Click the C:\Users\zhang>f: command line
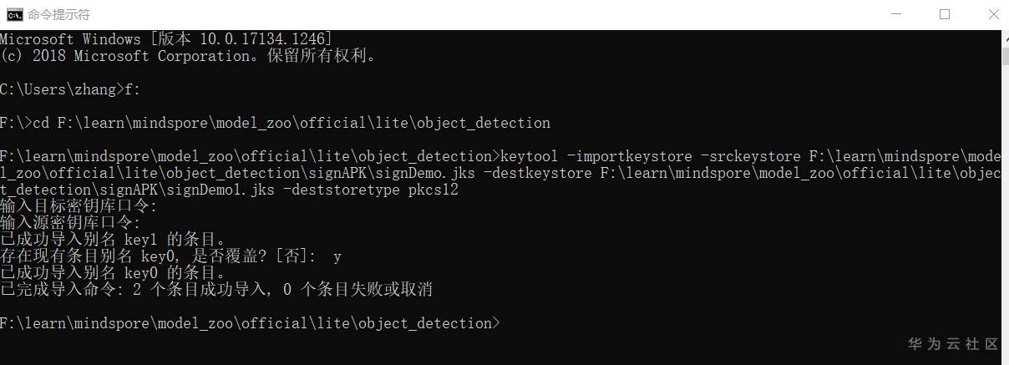 pos(65,89)
